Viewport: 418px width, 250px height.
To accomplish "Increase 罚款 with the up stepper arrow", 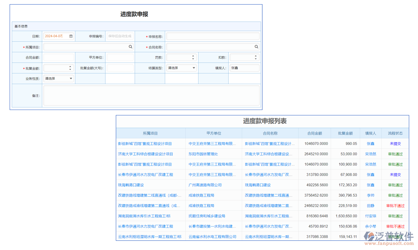I will click(x=193, y=55).
